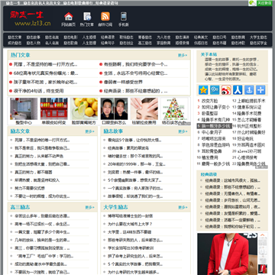The width and height of the screenshot is (275, 275).
Task: Click the WeChat logo icon beside 关注微信
Action: pyautogui.click(x=252, y=3)
